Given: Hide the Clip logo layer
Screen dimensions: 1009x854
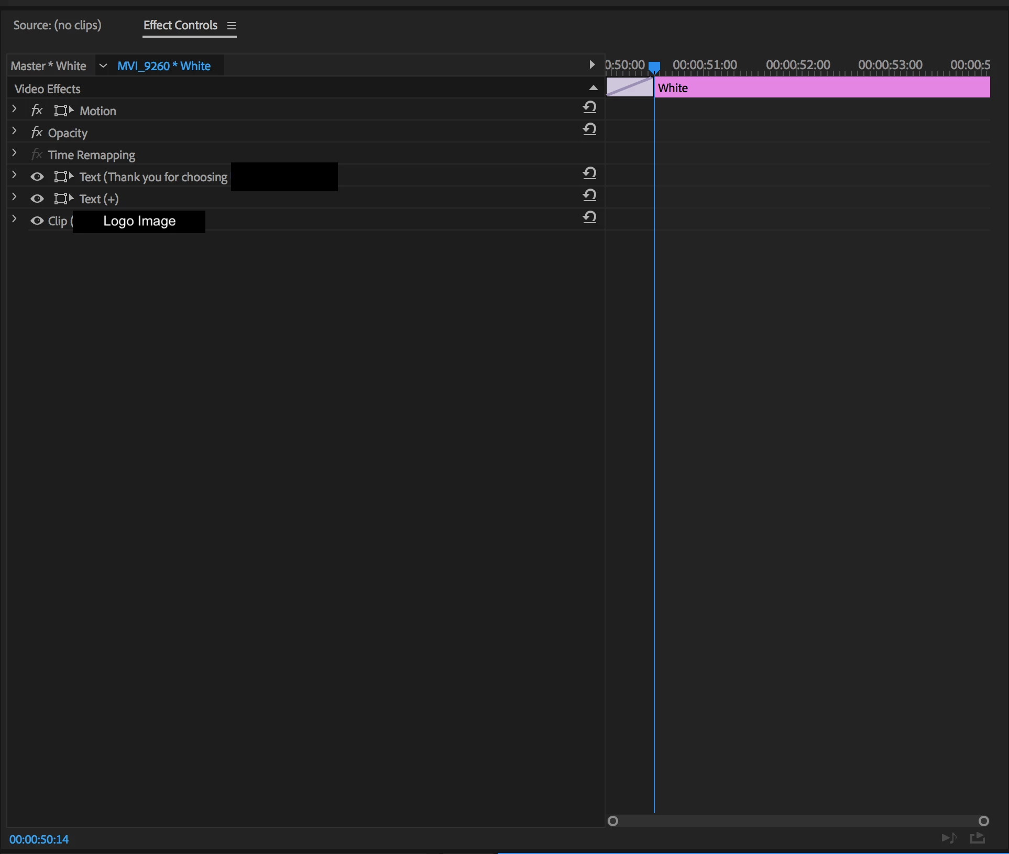Looking at the screenshot, I should [x=37, y=221].
